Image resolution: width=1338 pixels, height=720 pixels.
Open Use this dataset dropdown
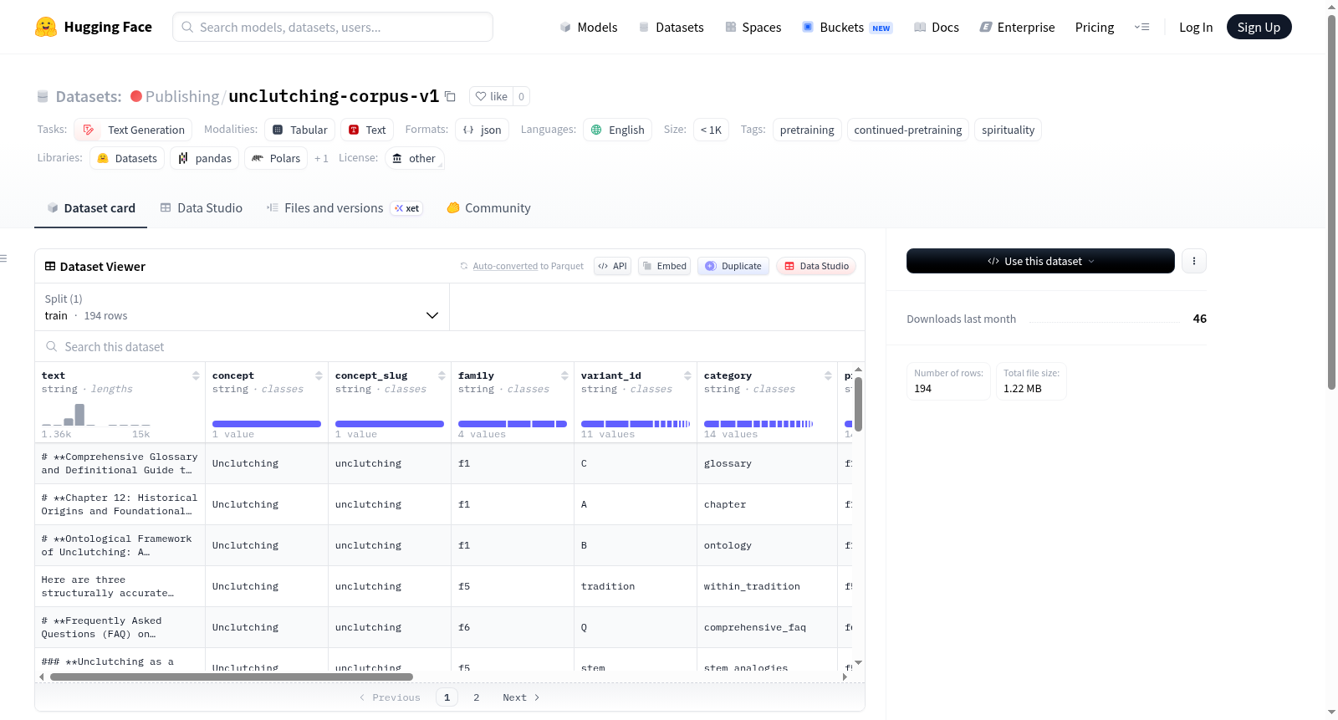point(1040,261)
